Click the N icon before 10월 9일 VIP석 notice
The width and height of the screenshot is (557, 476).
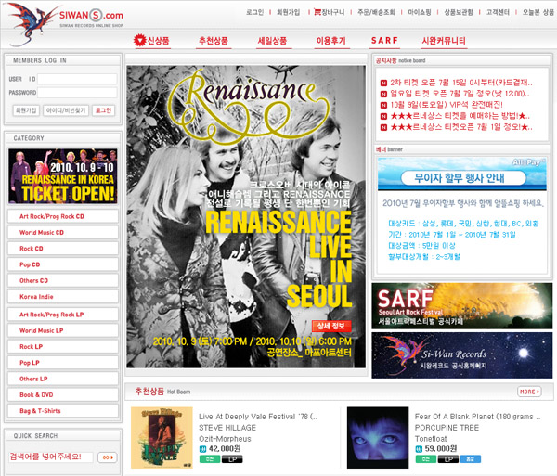point(383,105)
